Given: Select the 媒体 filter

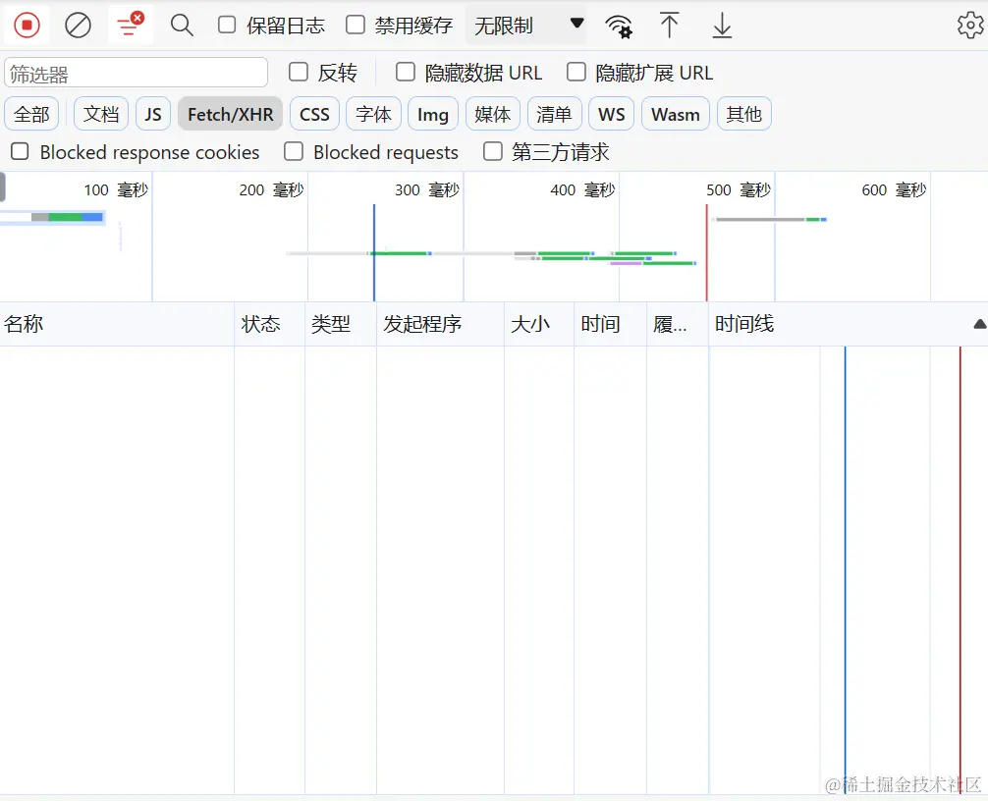Looking at the screenshot, I should click(493, 114).
